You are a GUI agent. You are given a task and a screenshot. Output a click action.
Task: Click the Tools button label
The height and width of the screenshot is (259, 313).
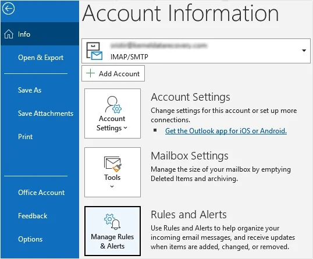point(112,178)
